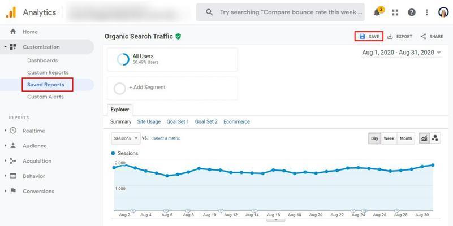Image resolution: width=453 pixels, height=226 pixels.
Task: Collapse the Customization section arrow
Action: (x=5, y=47)
